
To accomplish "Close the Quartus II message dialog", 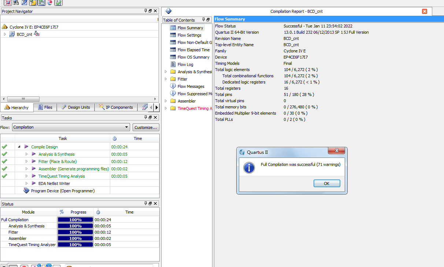I will (336, 151).
